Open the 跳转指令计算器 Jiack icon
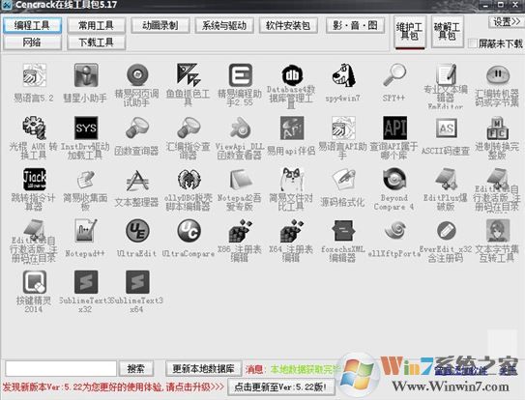 coord(34,180)
